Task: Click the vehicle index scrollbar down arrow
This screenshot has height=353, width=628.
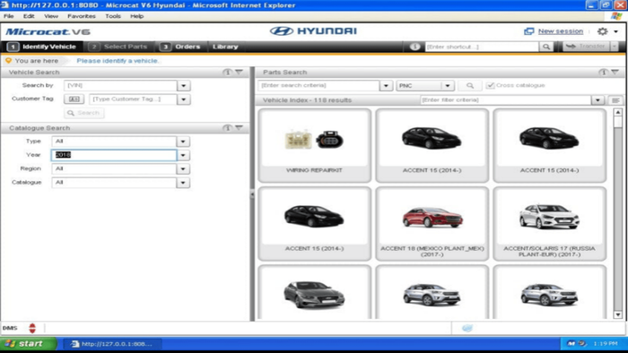Action: pyautogui.click(x=618, y=314)
